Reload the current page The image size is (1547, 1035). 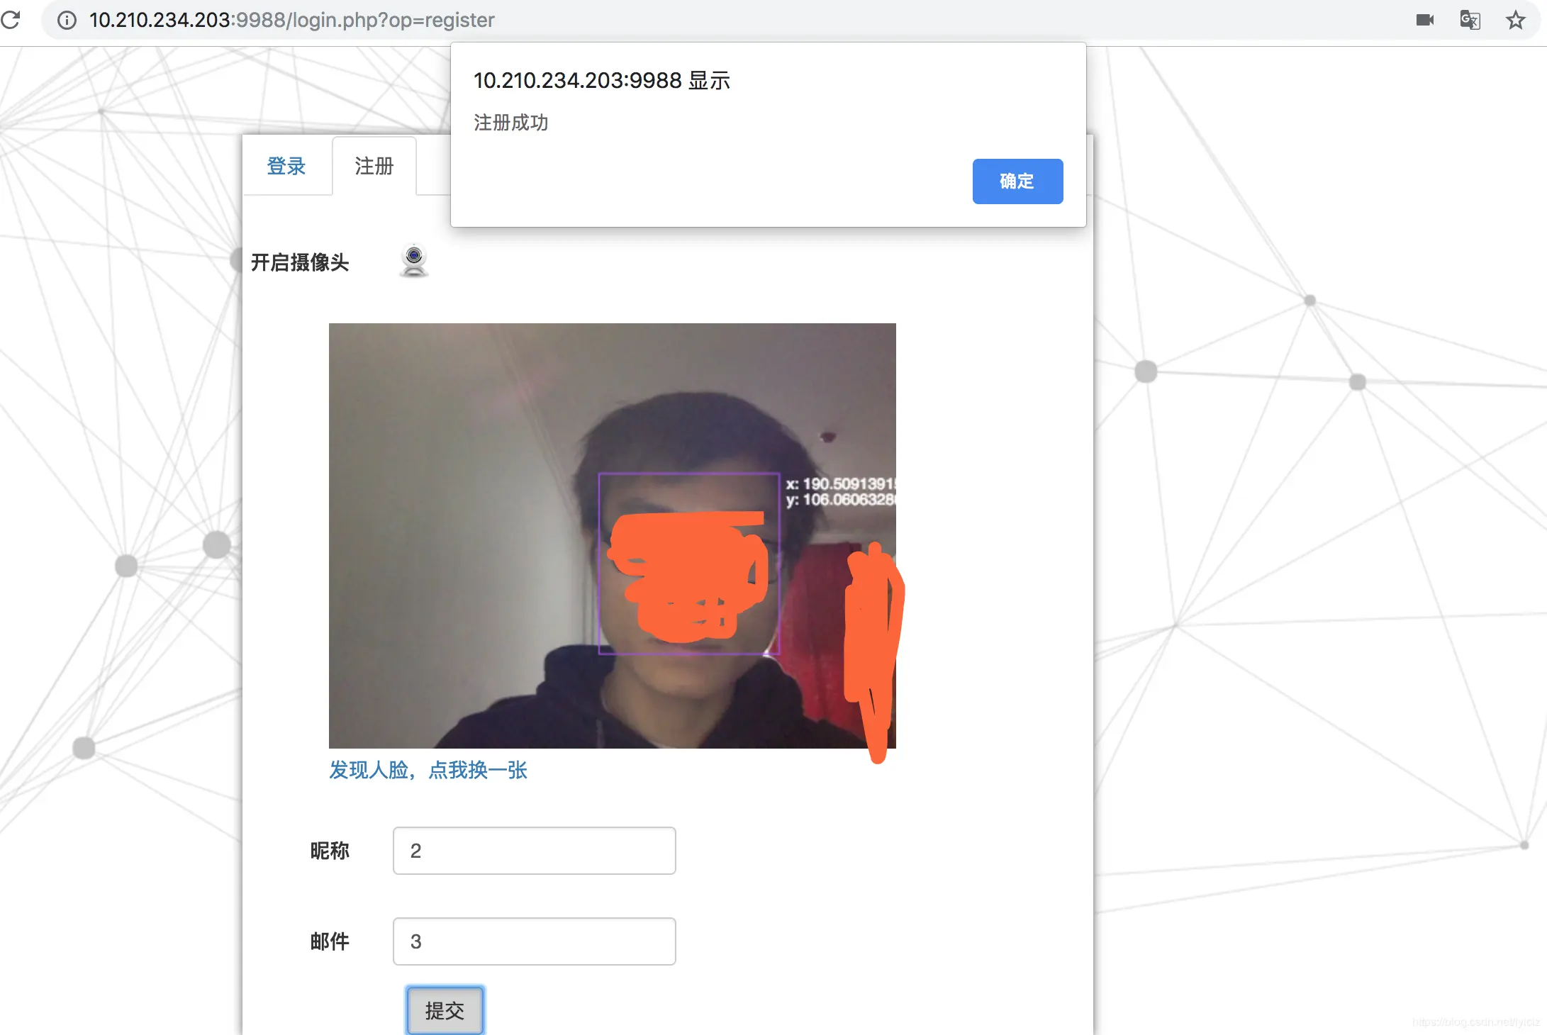pyautogui.click(x=11, y=20)
